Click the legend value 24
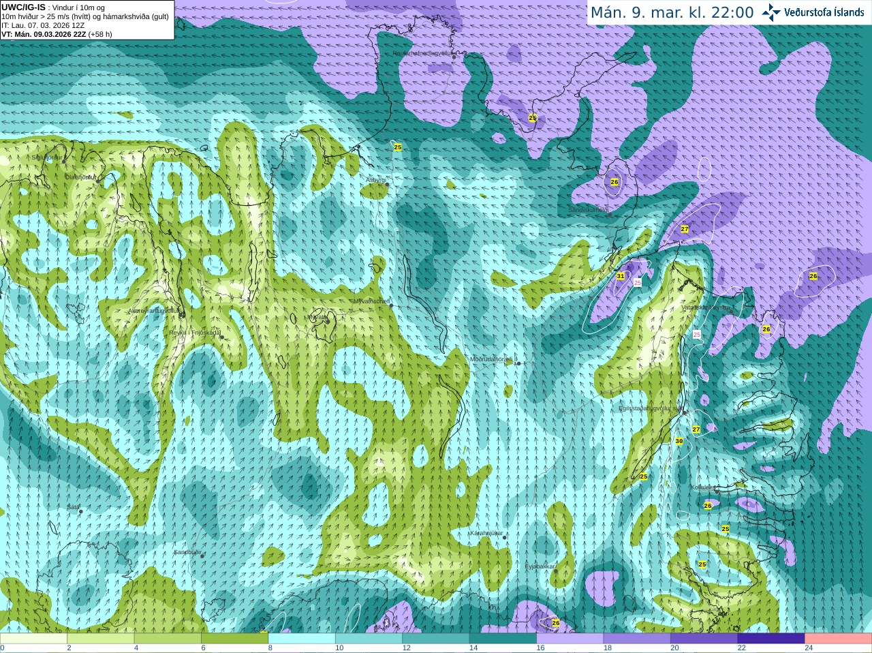The image size is (872, 653). tap(808, 648)
